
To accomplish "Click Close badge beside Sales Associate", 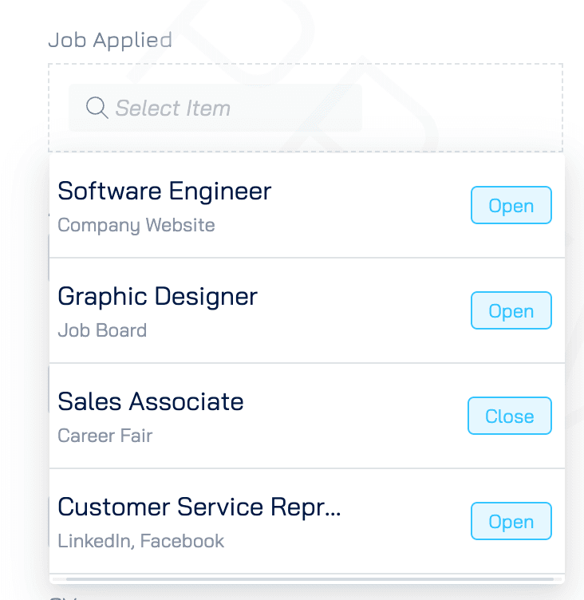I will (509, 416).
